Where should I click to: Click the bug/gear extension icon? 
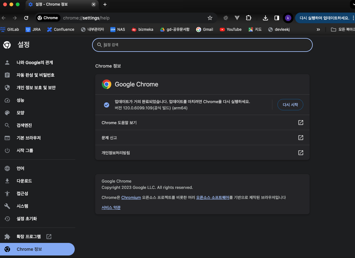(225, 18)
